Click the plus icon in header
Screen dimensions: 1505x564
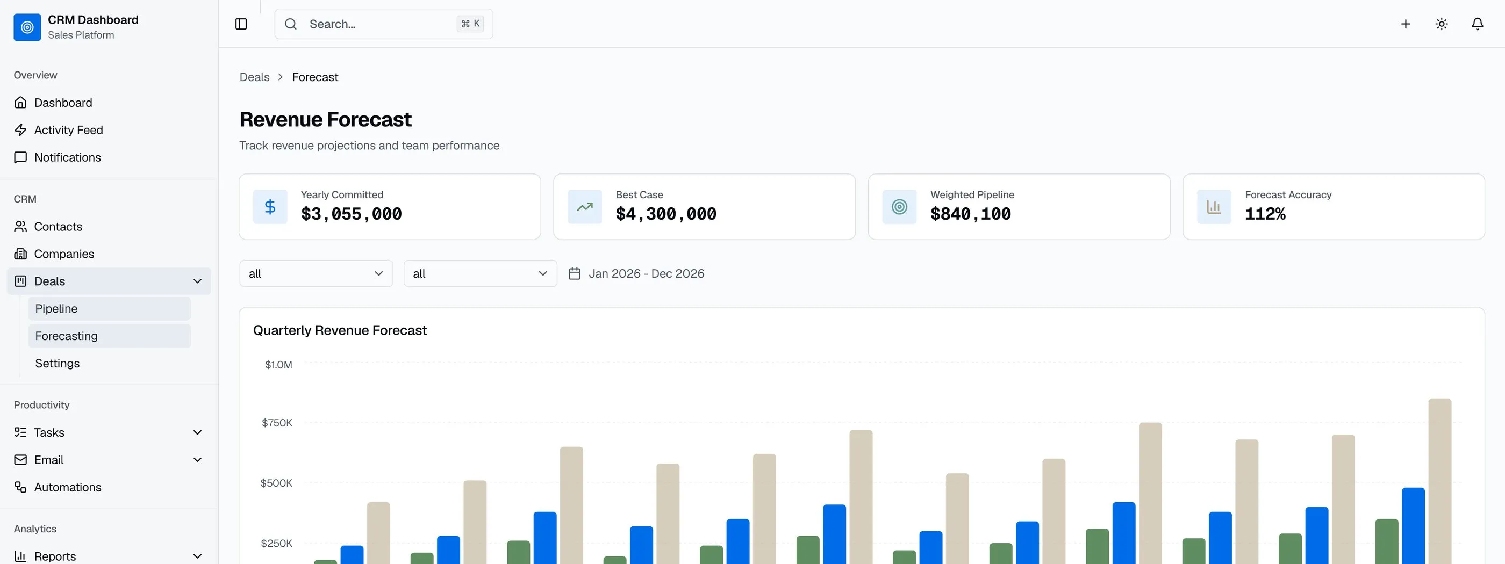[x=1406, y=24]
